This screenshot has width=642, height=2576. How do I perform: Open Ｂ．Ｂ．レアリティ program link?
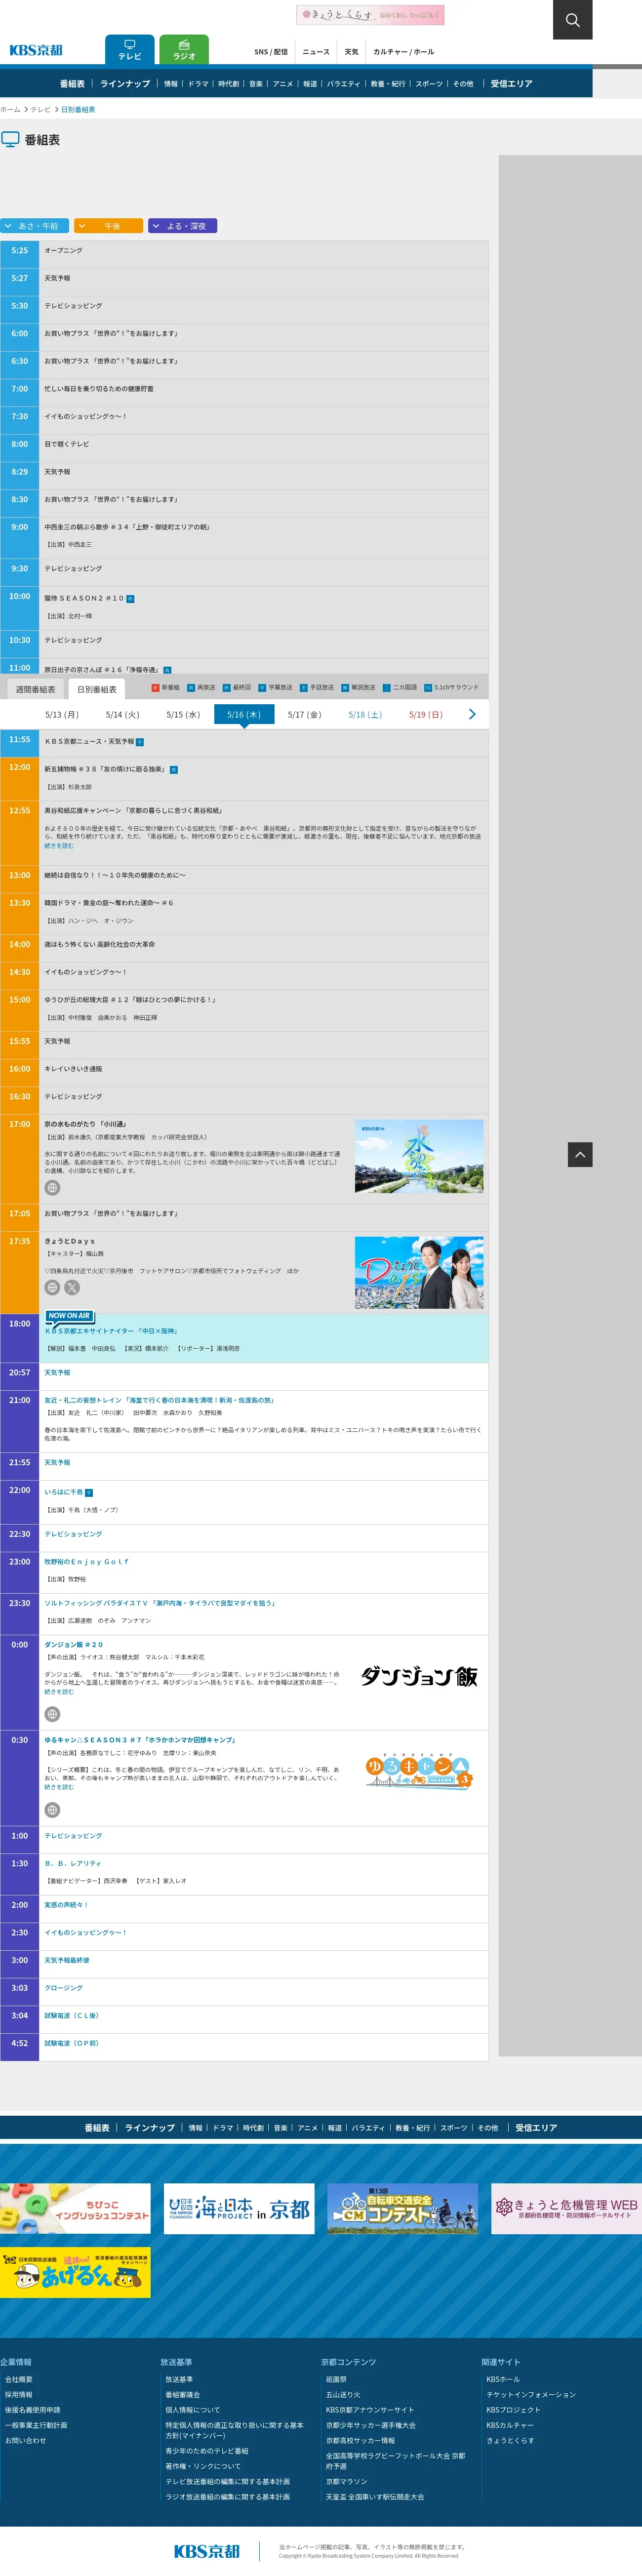73,1863
